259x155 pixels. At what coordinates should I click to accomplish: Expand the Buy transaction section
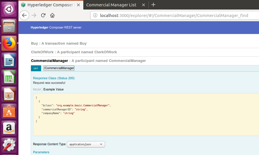coord(59,44)
